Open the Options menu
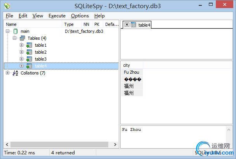The width and height of the screenshot is (236, 159). [x=80, y=16]
